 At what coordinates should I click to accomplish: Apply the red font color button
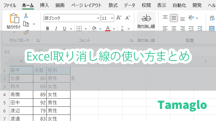point(108,28)
